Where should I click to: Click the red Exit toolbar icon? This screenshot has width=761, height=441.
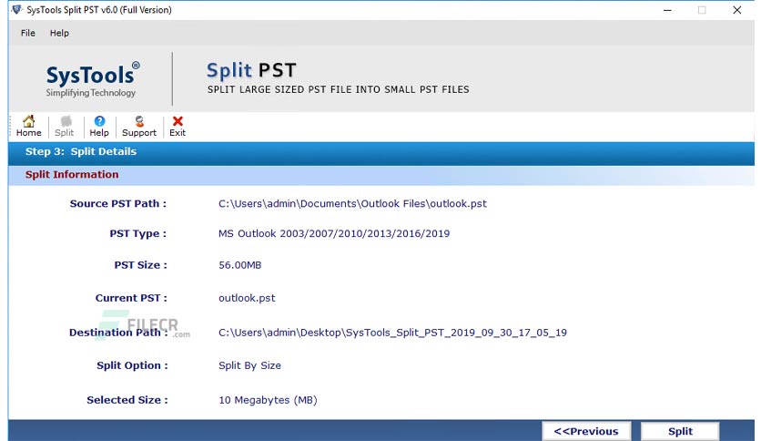tap(178, 127)
